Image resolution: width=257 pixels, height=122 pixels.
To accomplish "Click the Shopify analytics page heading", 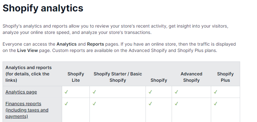I will [43, 8].
